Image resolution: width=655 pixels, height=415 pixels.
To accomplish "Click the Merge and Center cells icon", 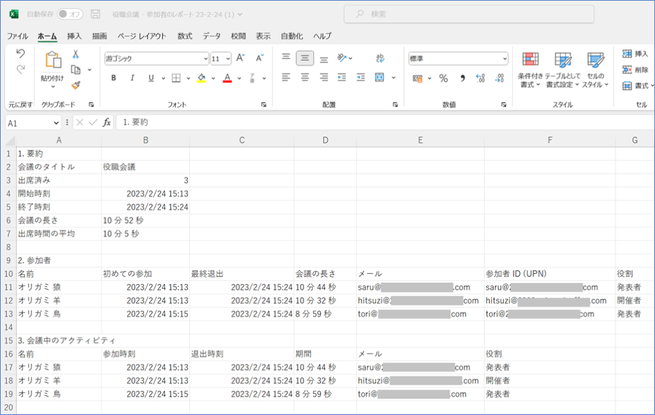I will [x=380, y=78].
